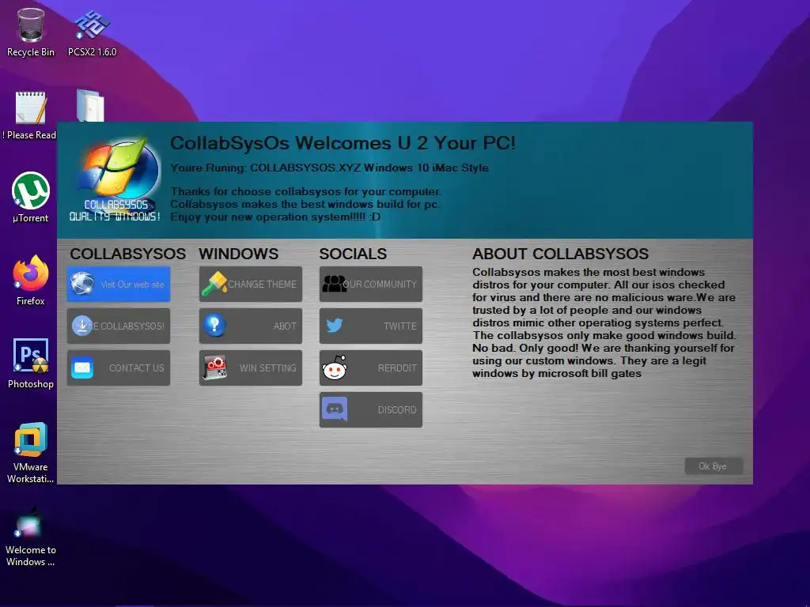Open the RERDDIT button
Screen dimensions: 810x607
coord(371,368)
